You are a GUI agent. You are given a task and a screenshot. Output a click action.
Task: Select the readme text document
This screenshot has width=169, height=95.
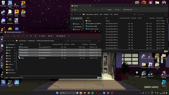22,58
